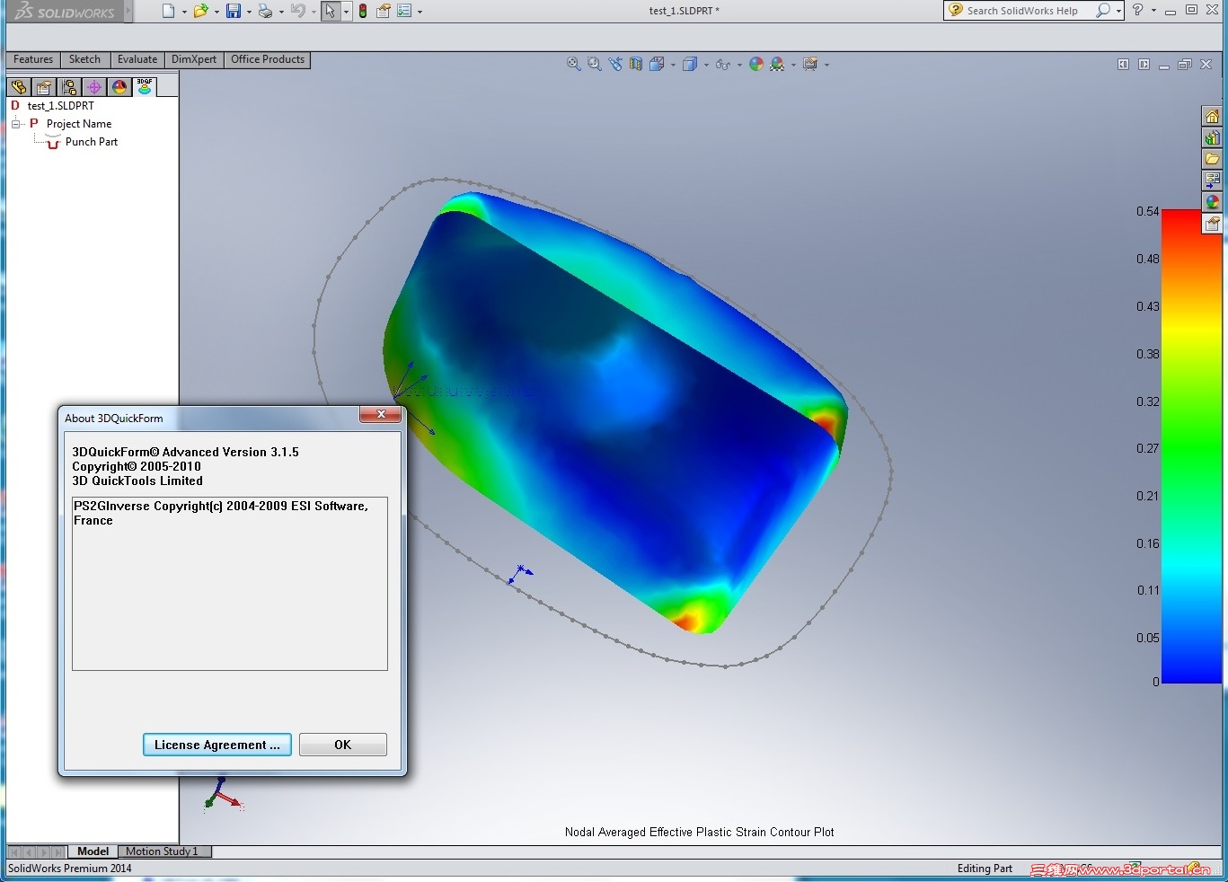Open dropdown arrow next to New
Screen dimensions: 1228x882
[184, 12]
